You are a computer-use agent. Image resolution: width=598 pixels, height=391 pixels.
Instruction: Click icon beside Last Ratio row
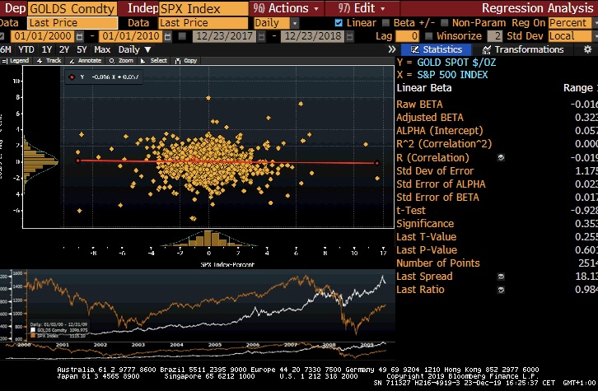pos(501,290)
